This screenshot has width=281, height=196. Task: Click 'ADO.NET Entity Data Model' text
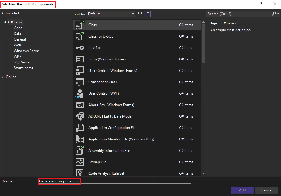pyautogui.click(x=110, y=116)
